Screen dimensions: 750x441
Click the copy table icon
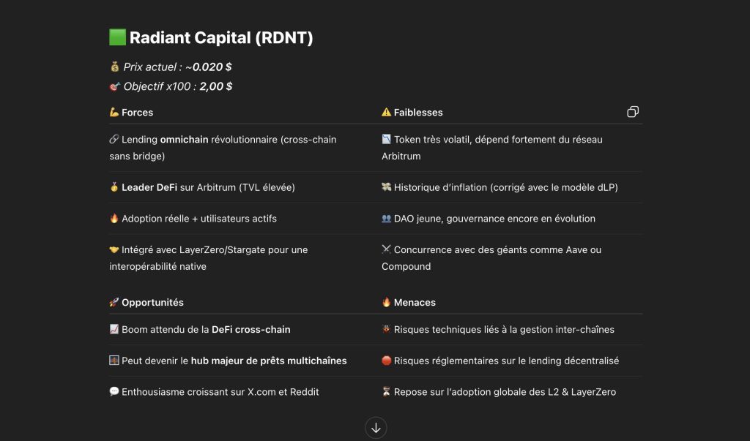coord(632,112)
